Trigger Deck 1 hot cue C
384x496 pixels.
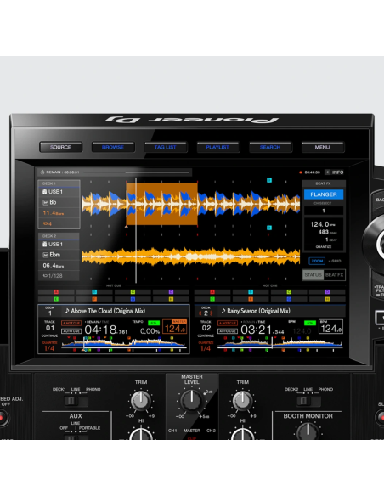[x=133, y=291]
